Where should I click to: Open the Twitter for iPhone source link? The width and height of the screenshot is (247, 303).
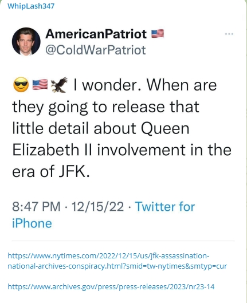tap(103, 215)
